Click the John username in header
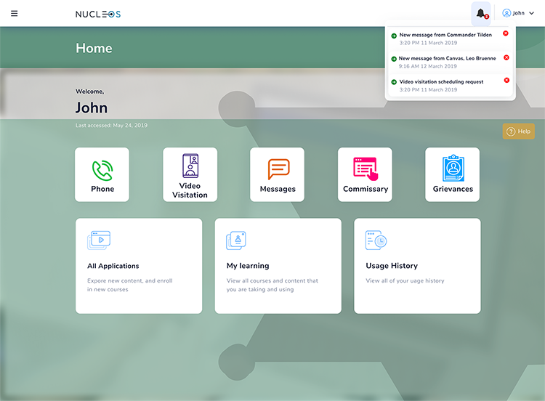Screen dimensions: 545x401 click(519, 13)
